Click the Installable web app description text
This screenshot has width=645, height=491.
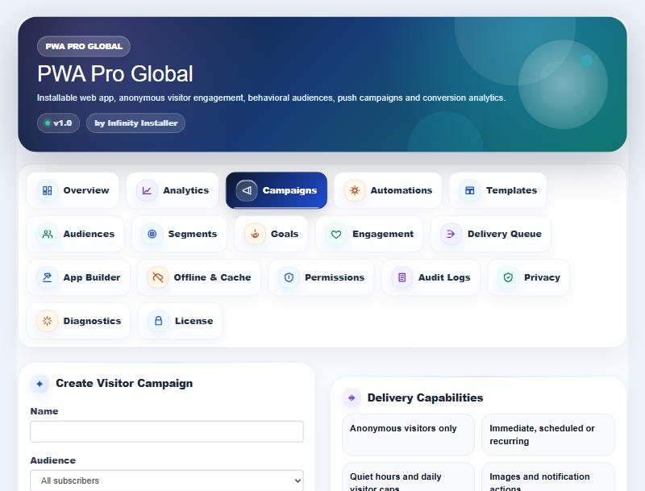[271, 98]
